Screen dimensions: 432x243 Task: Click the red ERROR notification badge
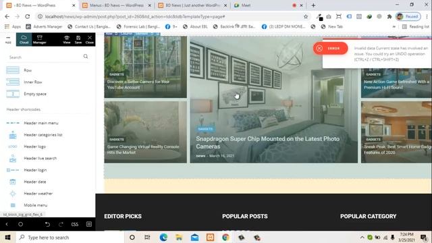[330, 48]
